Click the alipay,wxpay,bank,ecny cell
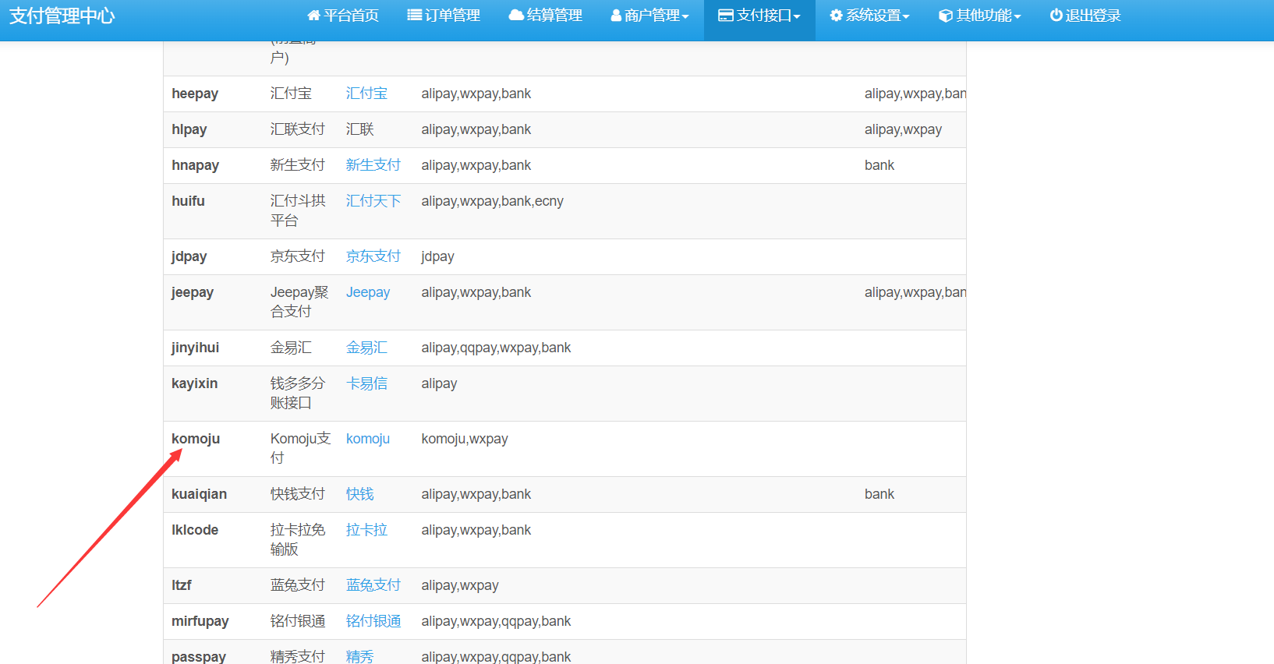The width and height of the screenshot is (1274, 664). 493,201
